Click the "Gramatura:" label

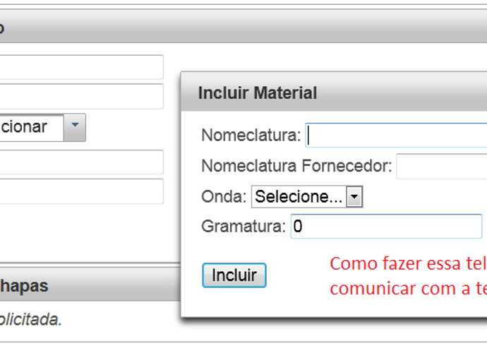(x=243, y=227)
